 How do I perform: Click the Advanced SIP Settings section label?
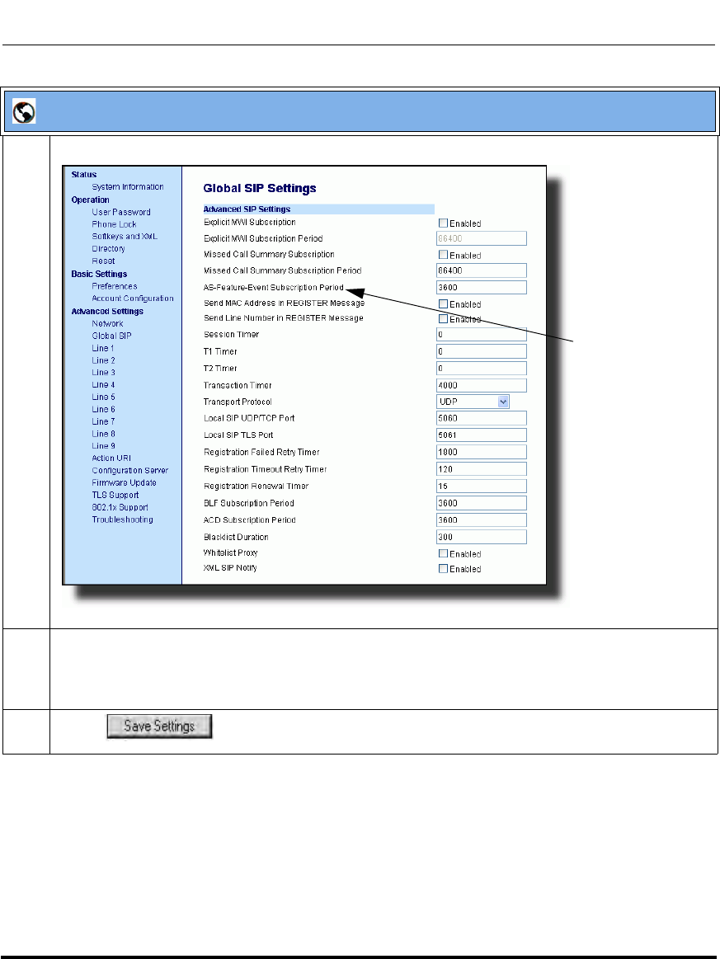(x=247, y=209)
